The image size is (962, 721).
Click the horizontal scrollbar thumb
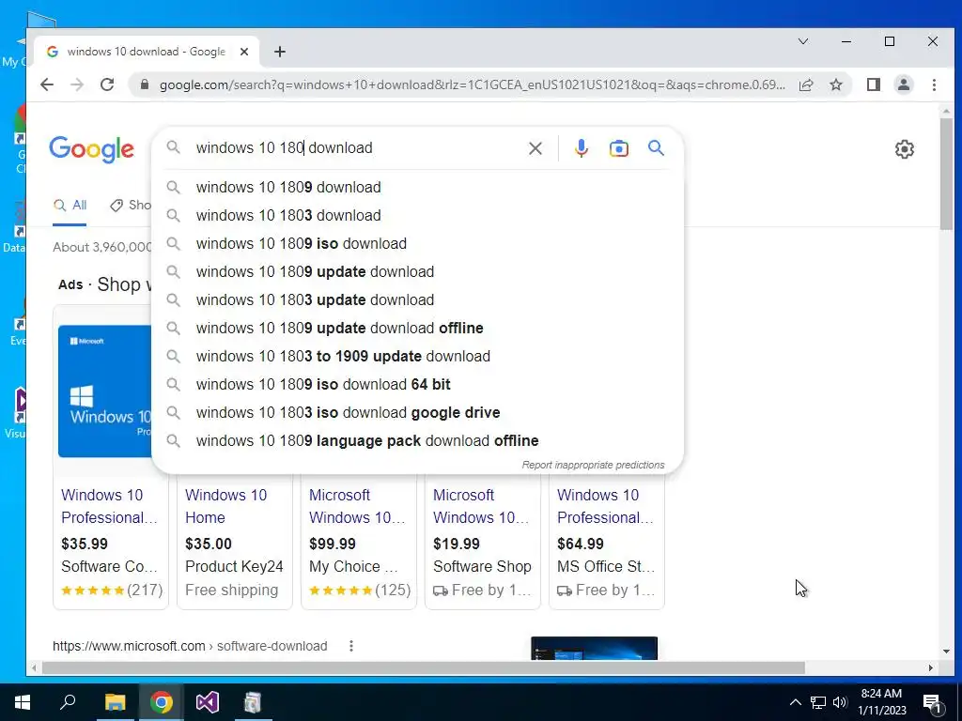tap(424, 667)
